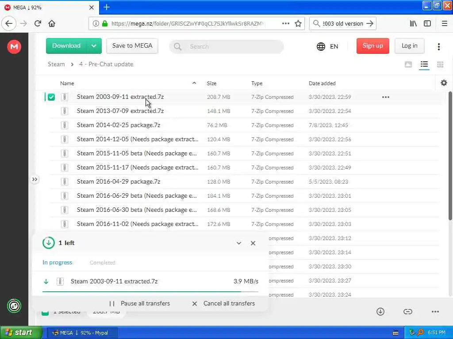Close the transfers panel

pyautogui.click(x=253, y=243)
